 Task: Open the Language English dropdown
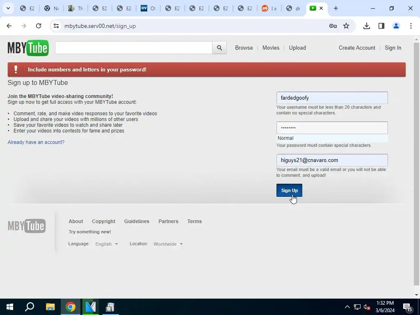coord(107,244)
